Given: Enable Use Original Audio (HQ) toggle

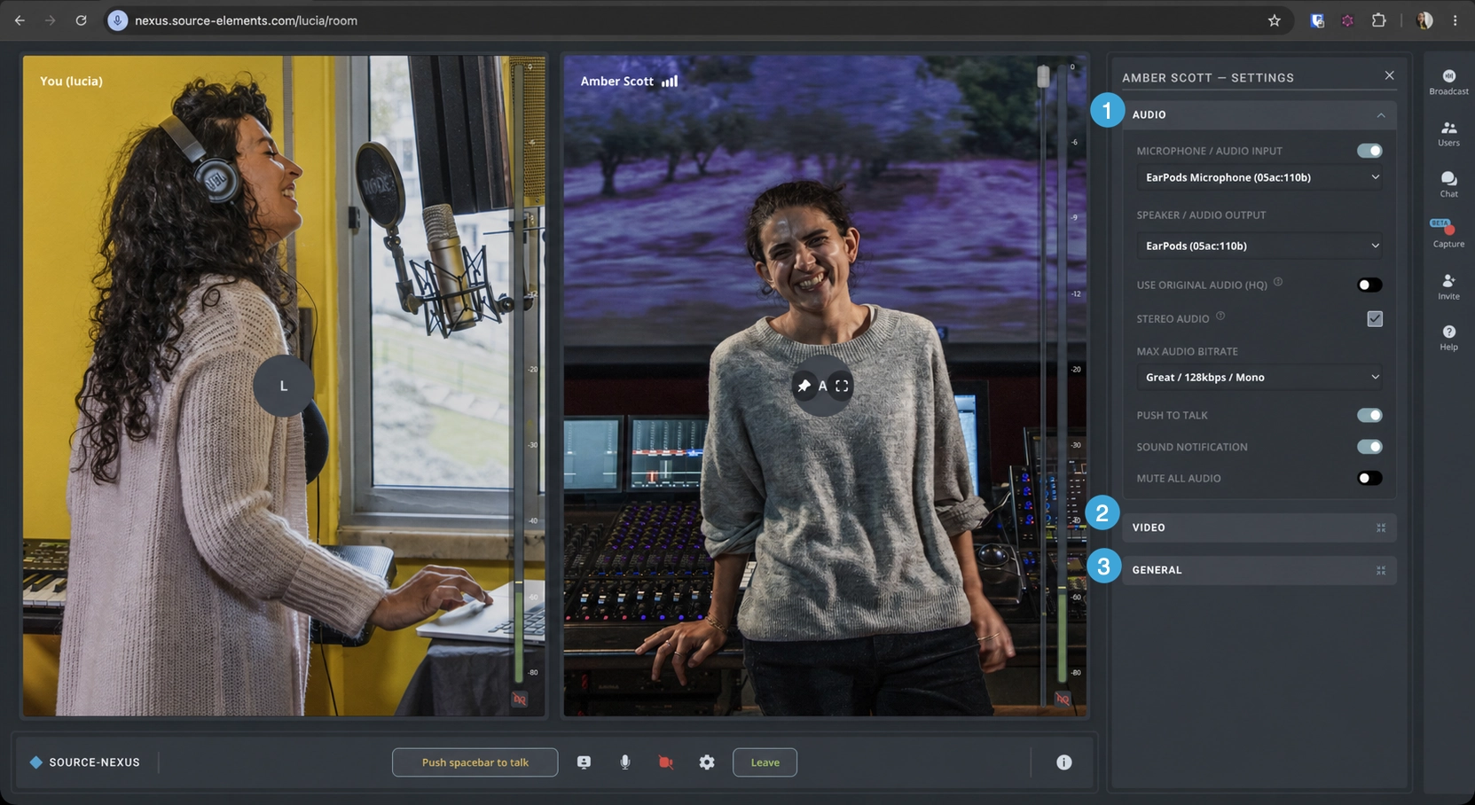Looking at the screenshot, I should pyautogui.click(x=1369, y=285).
